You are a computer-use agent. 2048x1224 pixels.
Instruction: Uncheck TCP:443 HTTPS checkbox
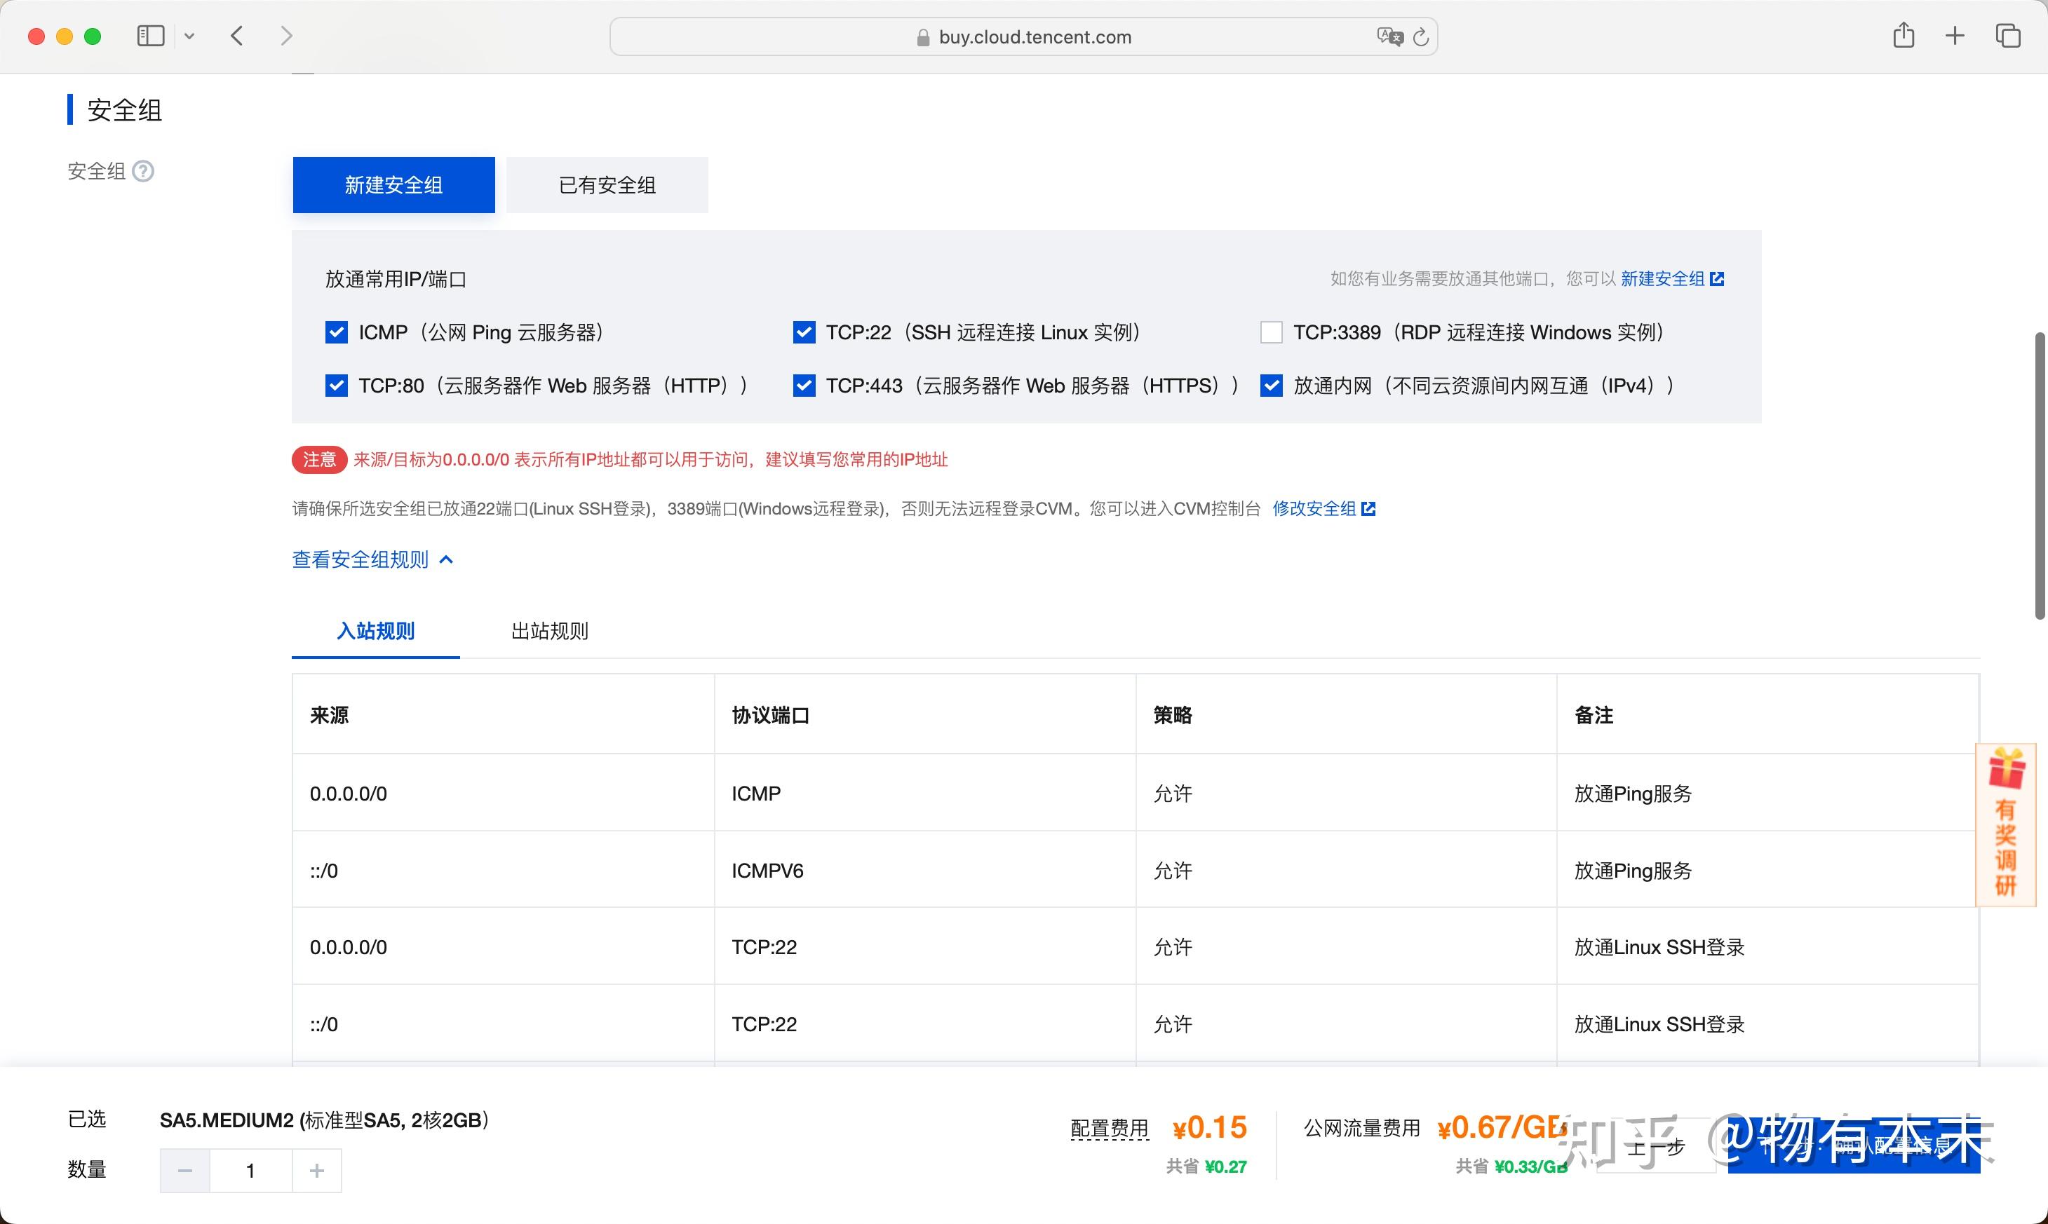(804, 385)
